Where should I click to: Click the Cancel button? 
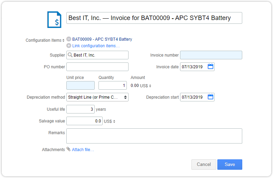204,165
